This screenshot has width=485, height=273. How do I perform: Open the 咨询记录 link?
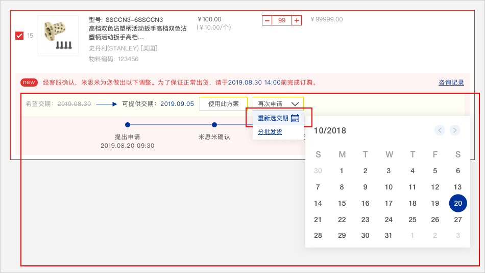click(451, 83)
